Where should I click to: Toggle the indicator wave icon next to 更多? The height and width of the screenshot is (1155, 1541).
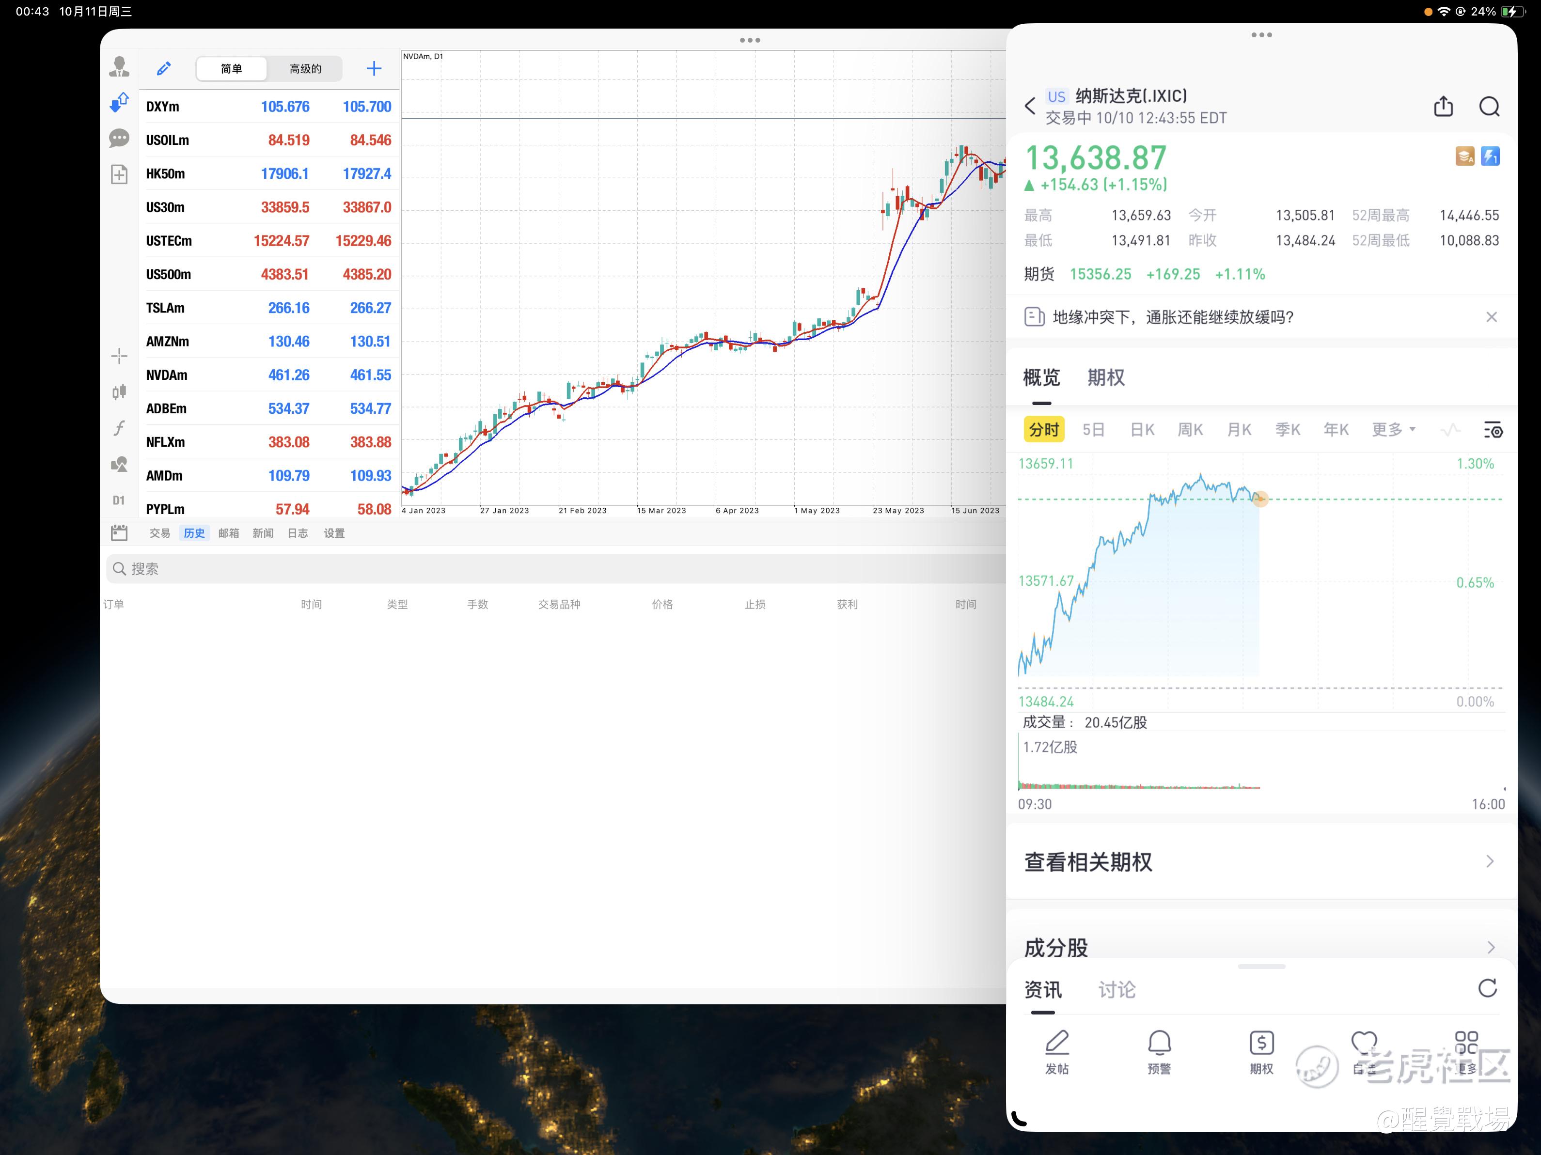1450,430
